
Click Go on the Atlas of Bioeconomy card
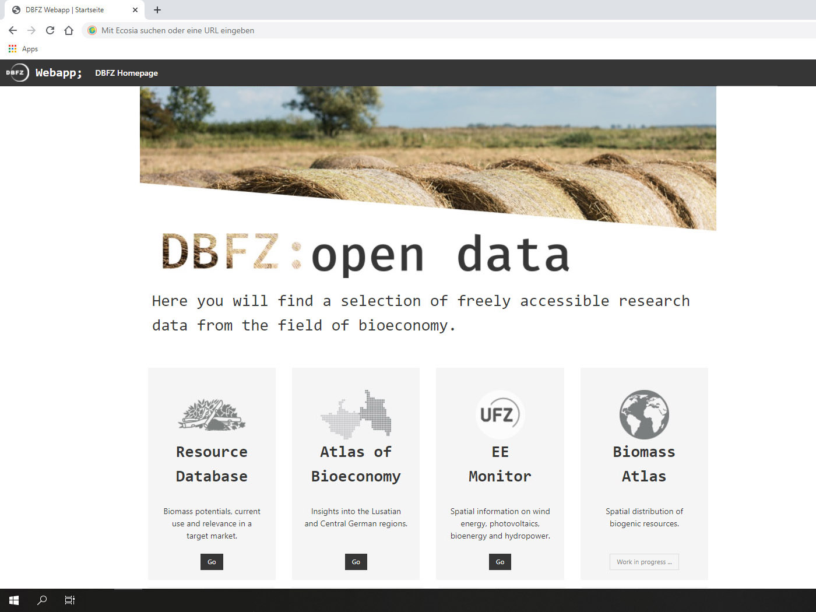click(x=356, y=562)
